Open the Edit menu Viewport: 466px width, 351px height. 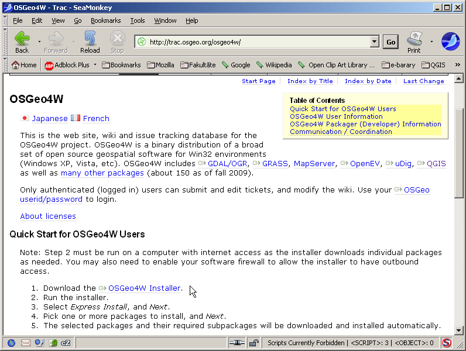pos(37,20)
